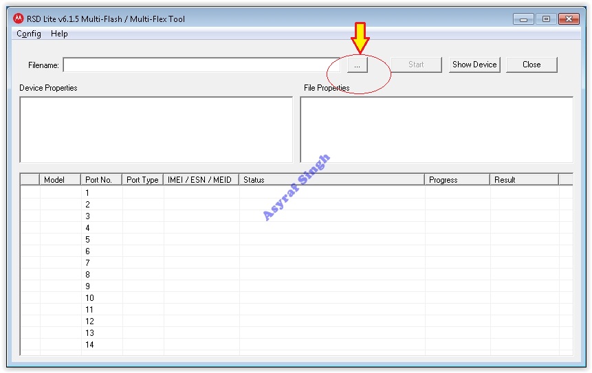Select port row number 8
592x373 pixels.
tap(296, 275)
